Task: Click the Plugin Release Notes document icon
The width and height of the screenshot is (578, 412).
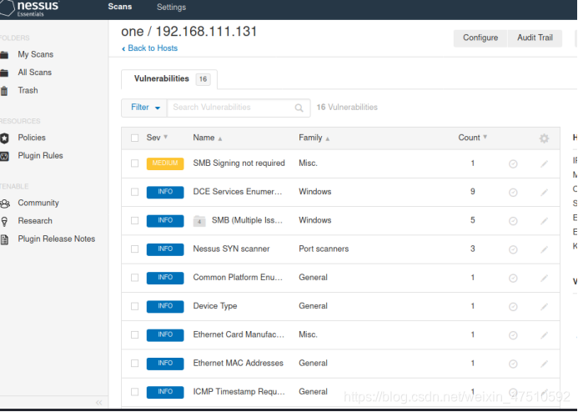Action: pyautogui.click(x=4, y=239)
